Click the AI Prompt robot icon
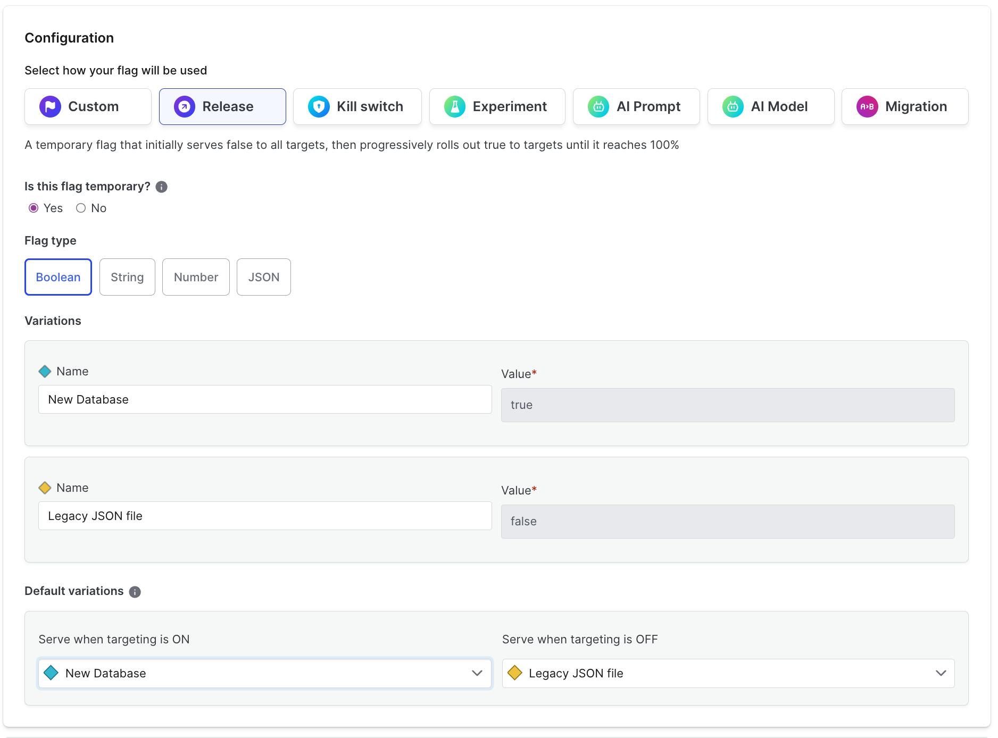This screenshot has width=998, height=738. (x=598, y=107)
